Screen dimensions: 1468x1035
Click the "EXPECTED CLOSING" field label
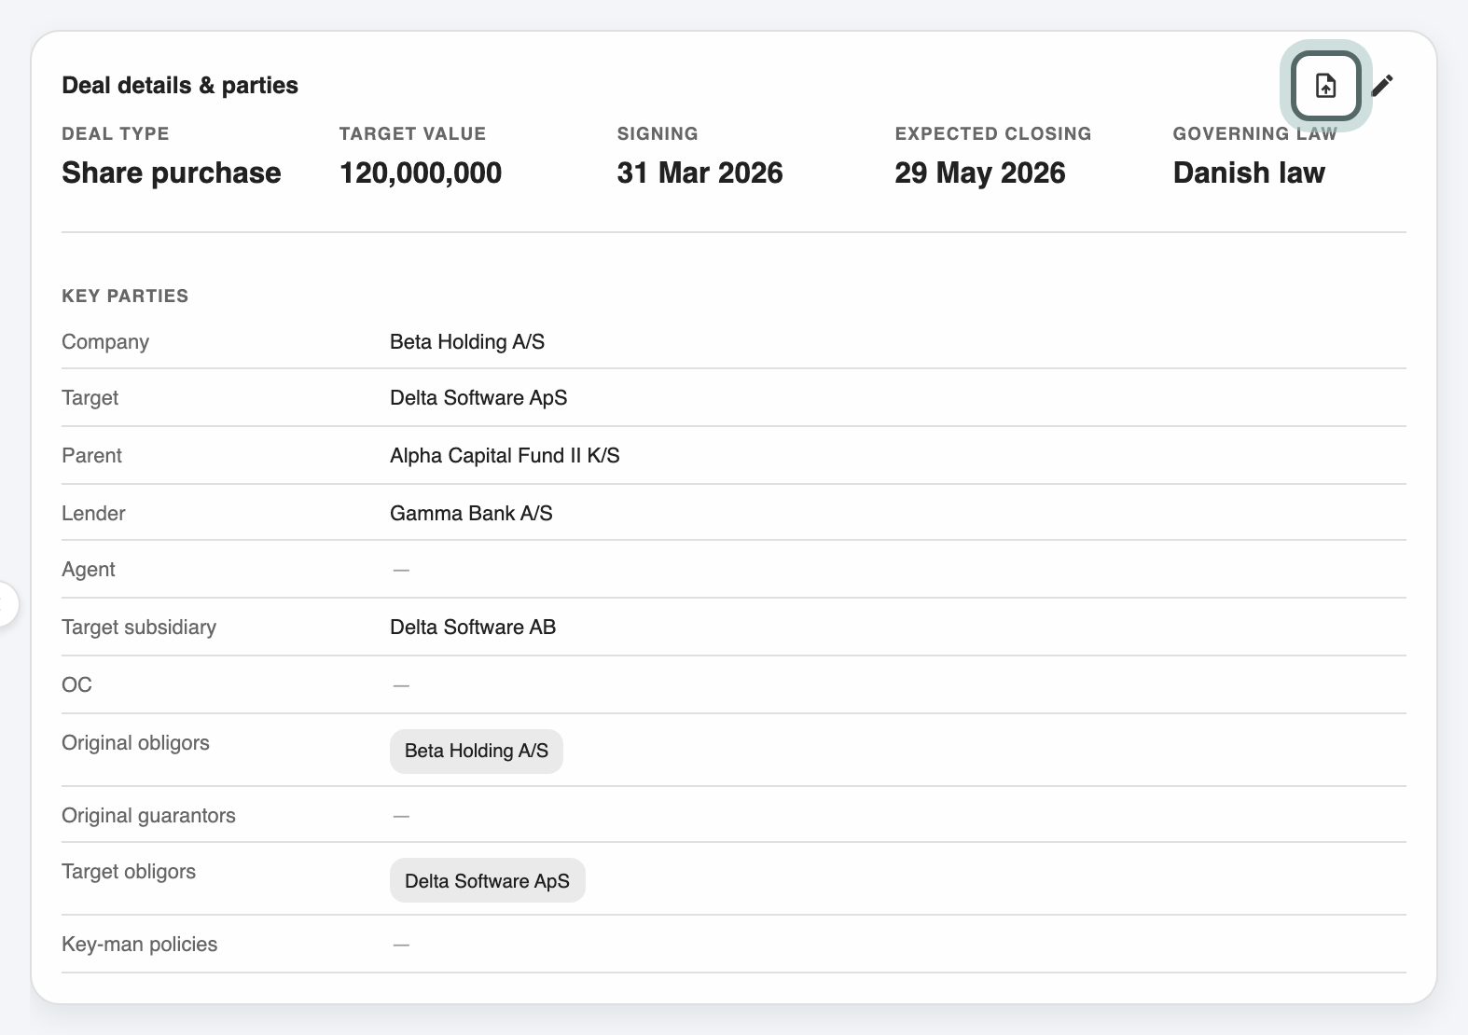[993, 134]
